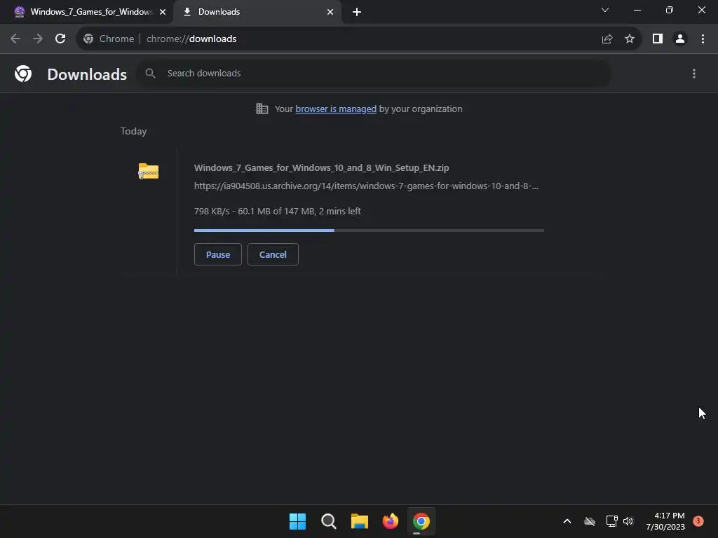
Task: Click the Windows_7_Games zip file name
Action: 321,168
